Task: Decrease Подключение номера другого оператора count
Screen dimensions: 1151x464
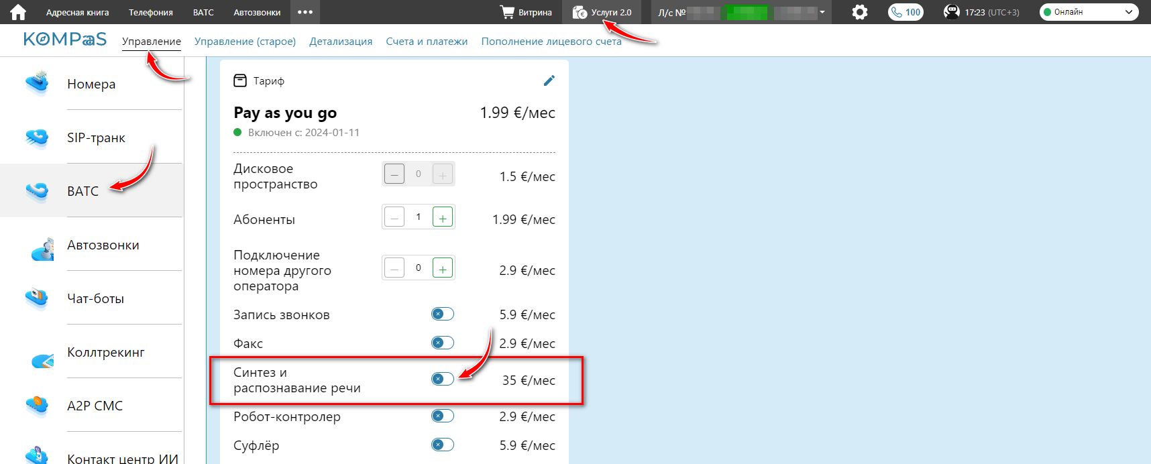Action: pos(394,268)
